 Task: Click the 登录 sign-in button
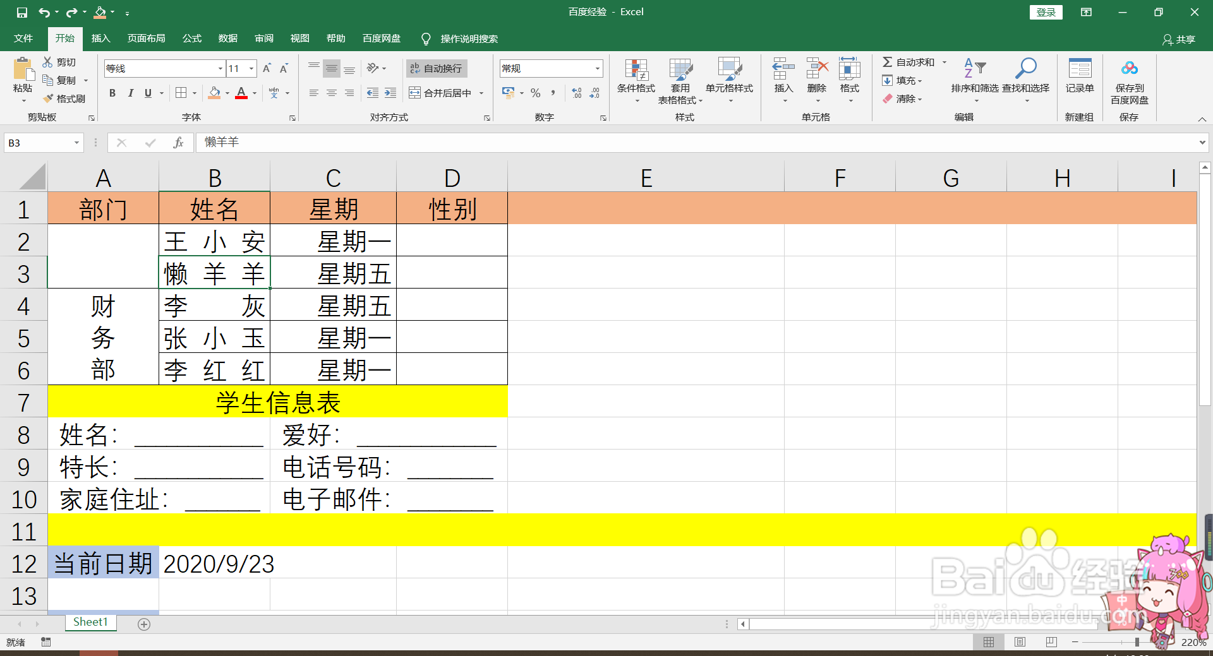pos(1046,12)
